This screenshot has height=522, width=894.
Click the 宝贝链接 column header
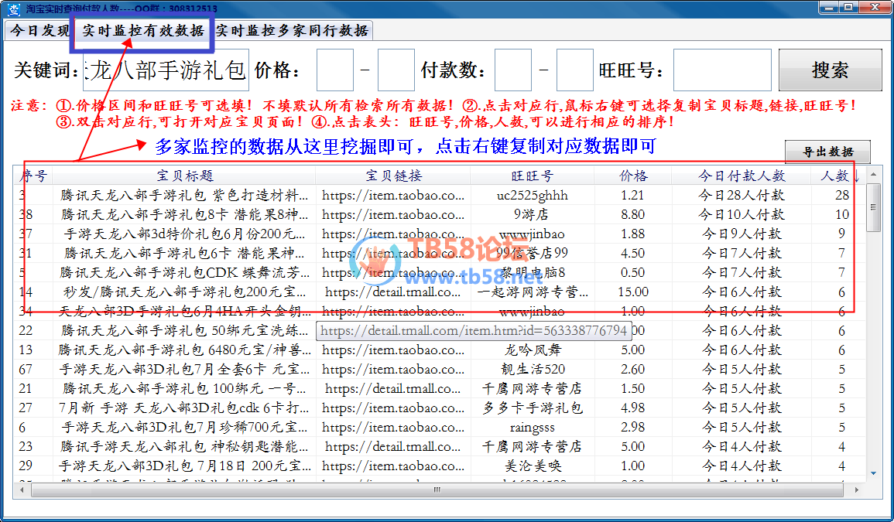click(x=393, y=176)
